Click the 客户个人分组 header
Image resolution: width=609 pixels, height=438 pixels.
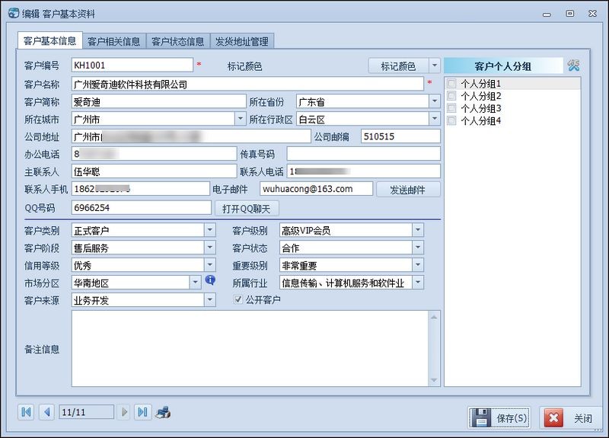coord(503,66)
